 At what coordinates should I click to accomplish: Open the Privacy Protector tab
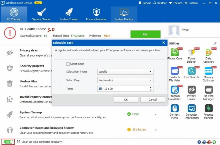97,14
